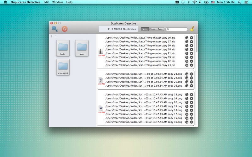Image resolution: width=252 pixels, height=157 pixels.
Task: Remove StatusThing-master copy 17.zip entry
Action: [192, 41]
